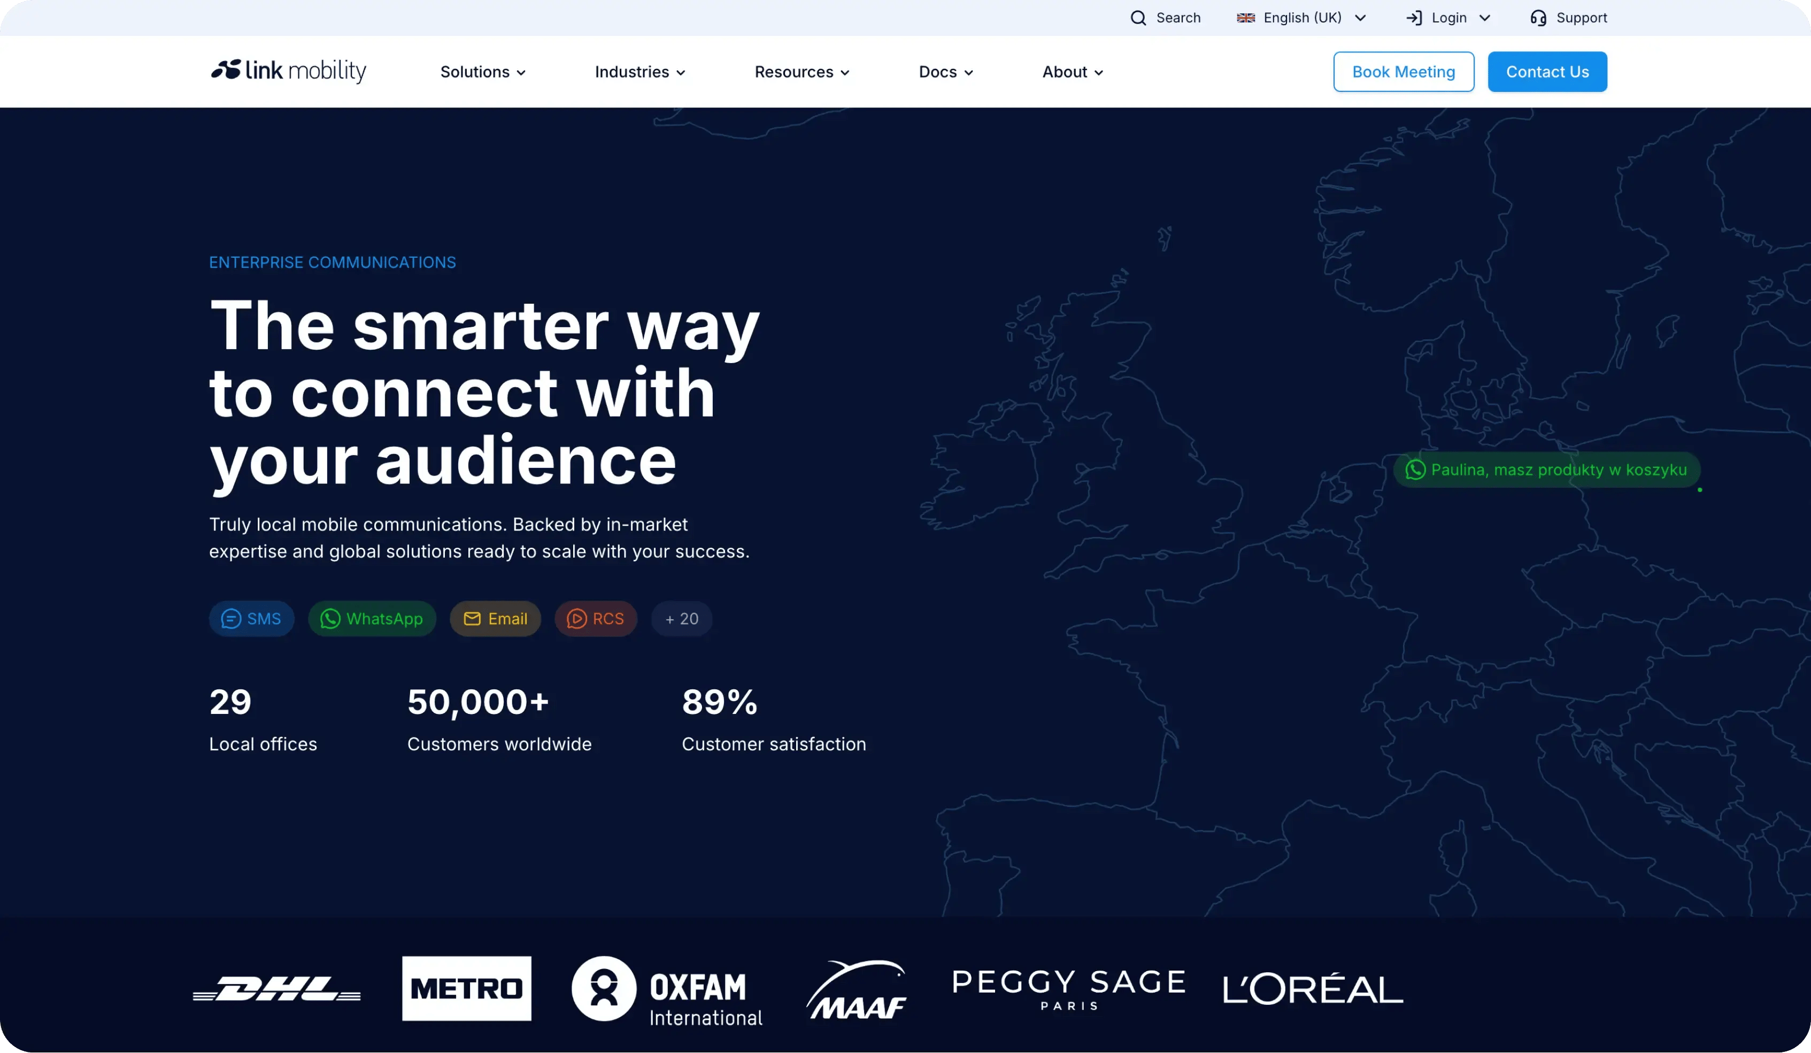The image size is (1811, 1053).
Task: Click the Login arrow icon
Action: (1414, 18)
